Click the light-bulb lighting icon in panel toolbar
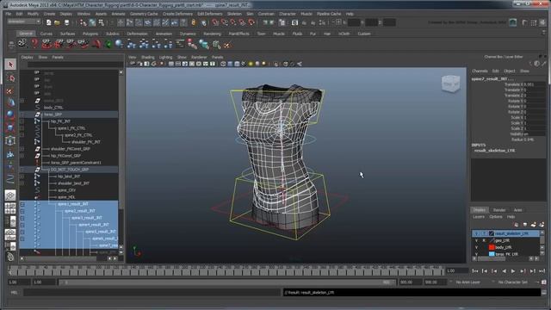 click(x=251, y=64)
